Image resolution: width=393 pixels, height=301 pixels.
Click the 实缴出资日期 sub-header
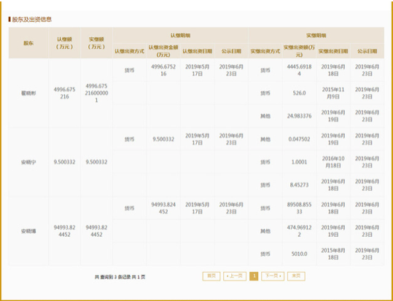tap(333, 51)
